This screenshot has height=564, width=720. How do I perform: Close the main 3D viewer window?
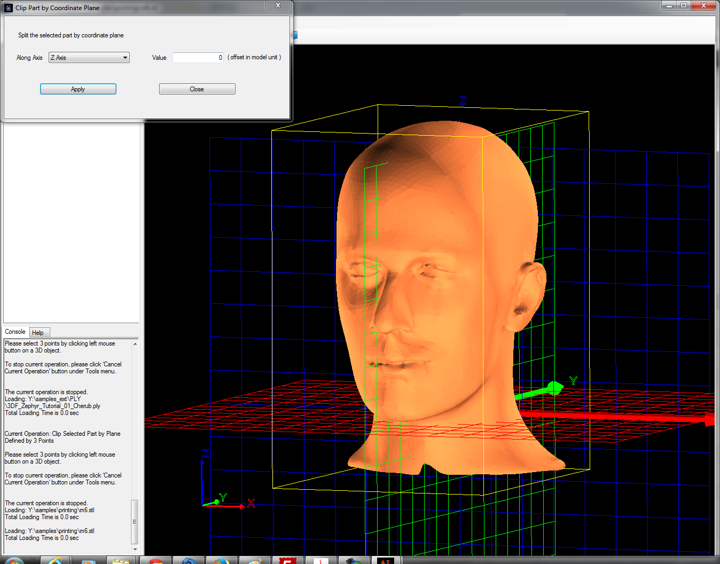coord(703,5)
